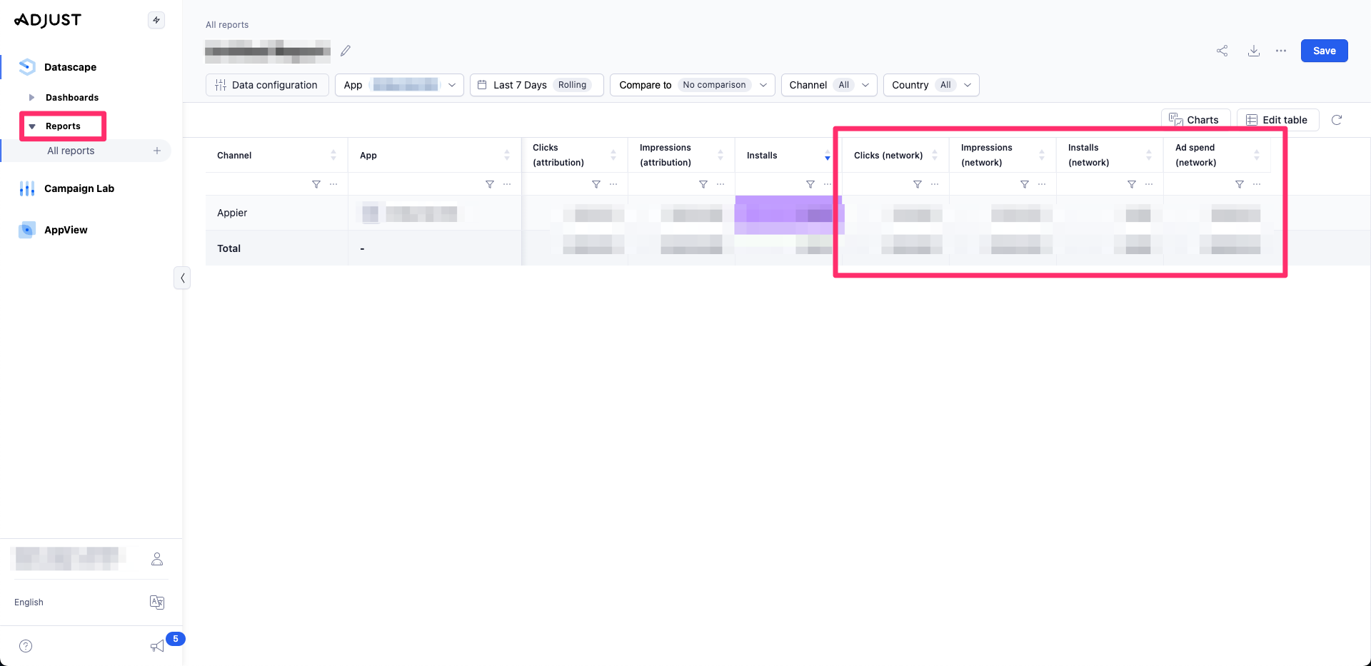Select All reports in the sidebar
Image resolution: width=1371 pixels, height=666 pixels.
[71, 151]
